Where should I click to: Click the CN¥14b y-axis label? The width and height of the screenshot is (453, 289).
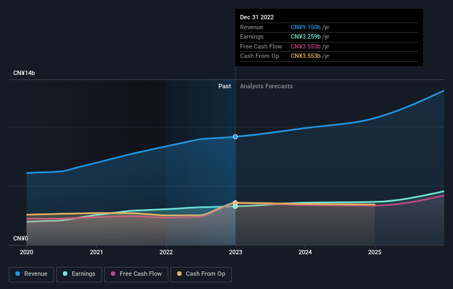[24, 73]
